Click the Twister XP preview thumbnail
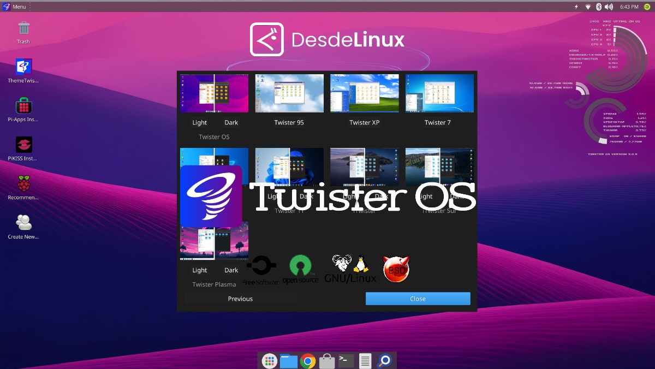 [365, 93]
